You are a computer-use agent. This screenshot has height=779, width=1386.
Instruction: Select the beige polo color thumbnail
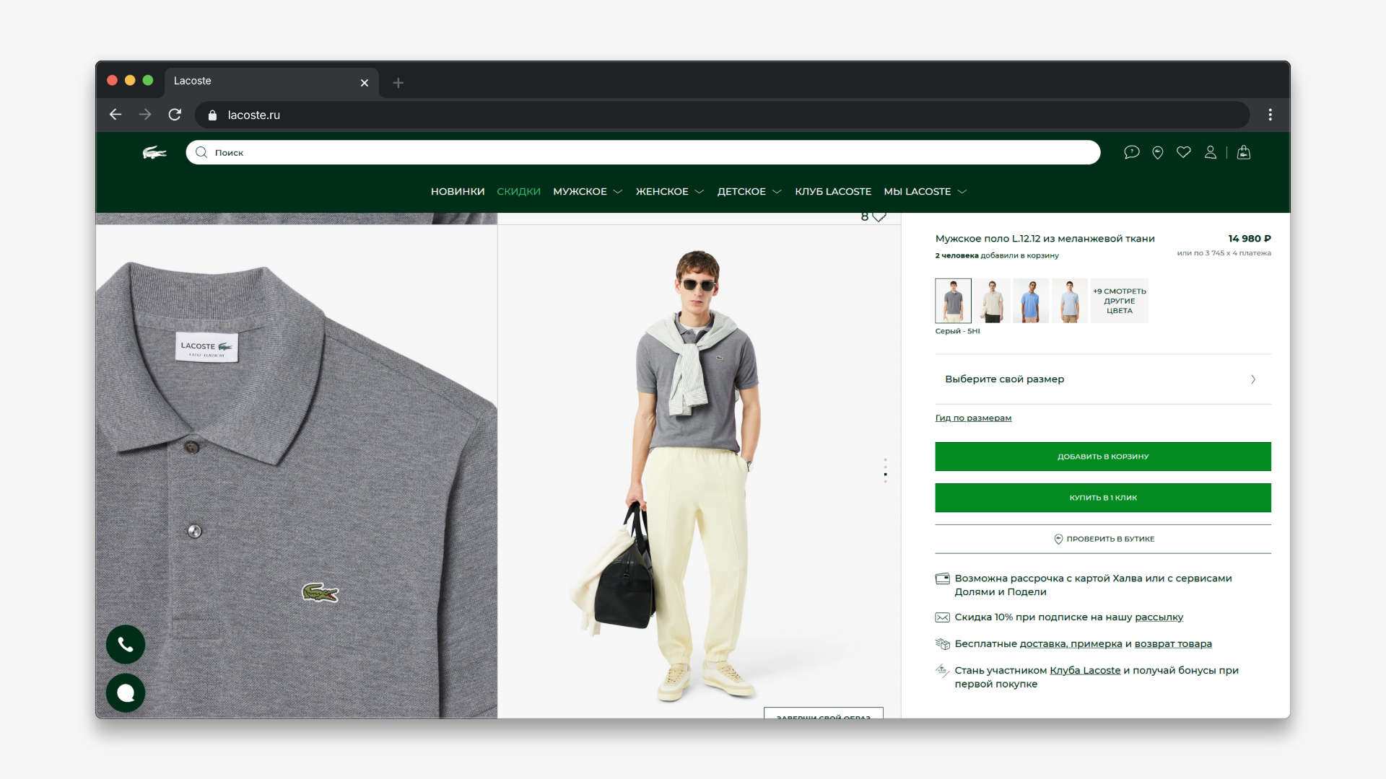click(x=992, y=301)
